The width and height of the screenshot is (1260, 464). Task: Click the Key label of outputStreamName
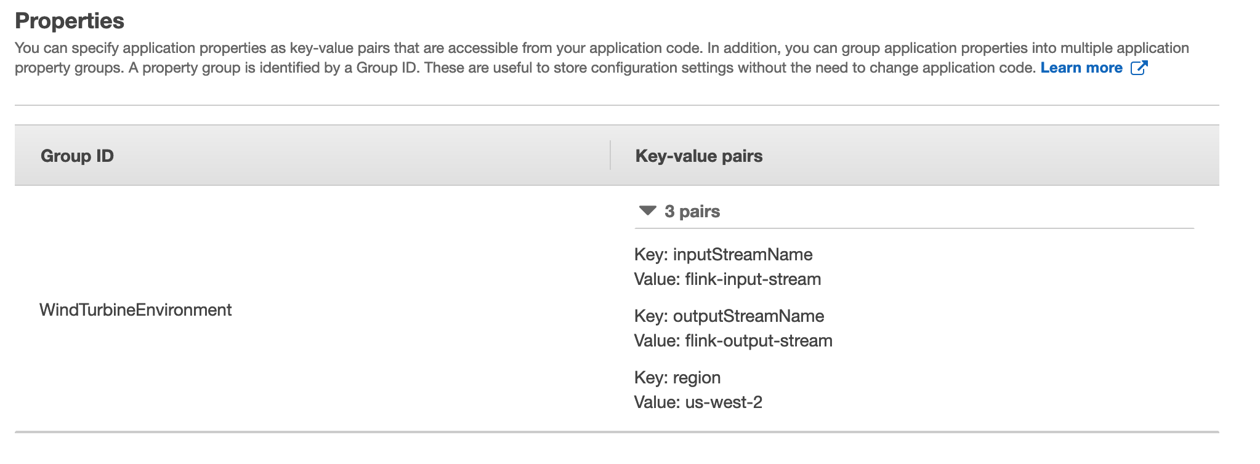coord(651,316)
